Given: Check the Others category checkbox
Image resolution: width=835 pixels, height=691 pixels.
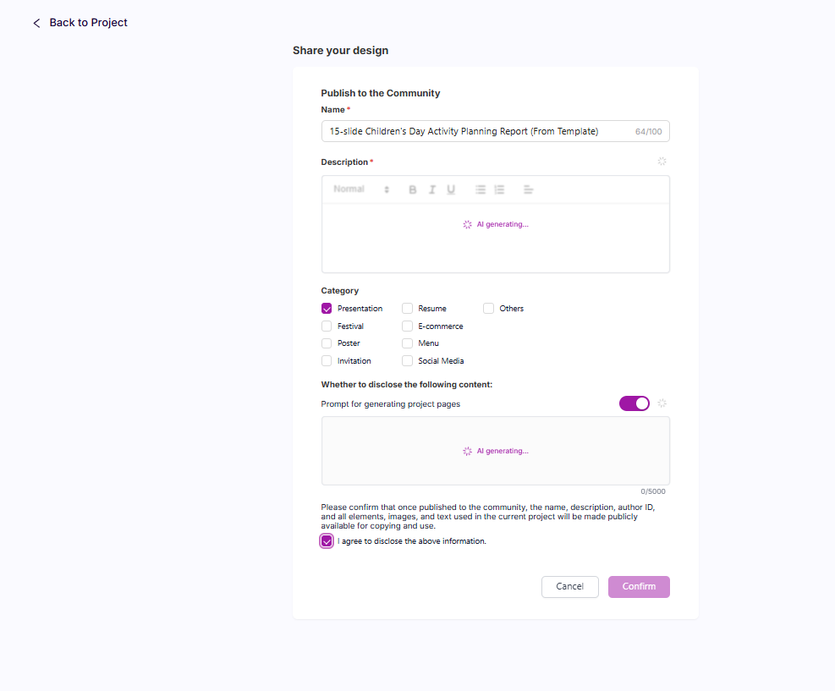Looking at the screenshot, I should coord(488,309).
